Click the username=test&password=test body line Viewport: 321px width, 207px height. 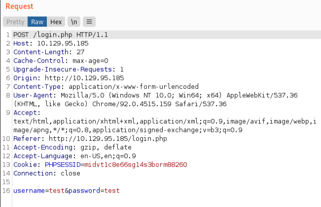click(x=66, y=190)
